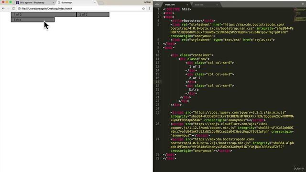Click the Andrei profile button in Chrome
The width and height of the screenshot is (306, 172).
147,2
